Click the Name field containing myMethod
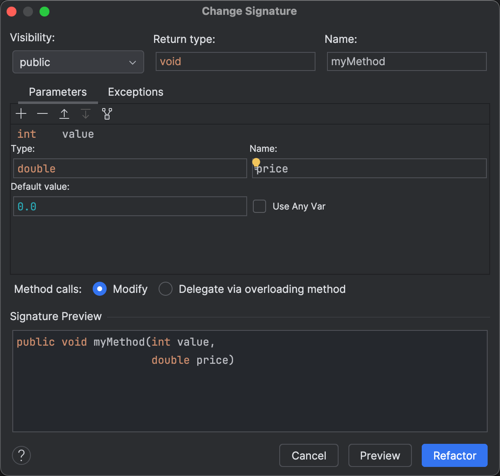Image resolution: width=500 pixels, height=476 pixels. 406,61
